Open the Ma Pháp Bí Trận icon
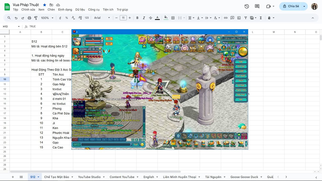Screen dimensions: 322x181 176,40
